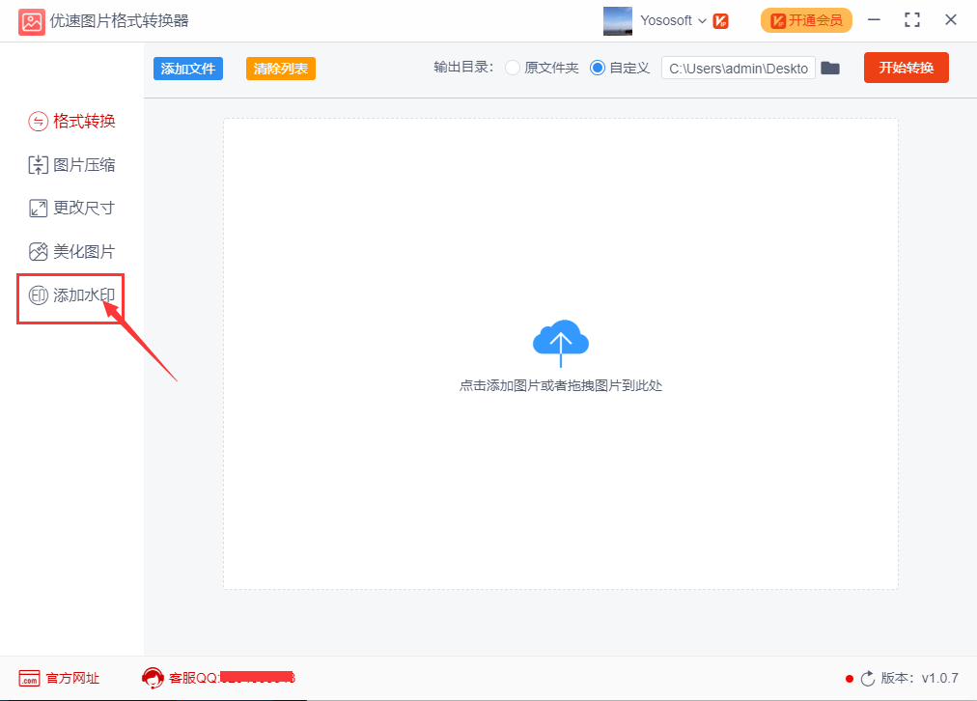
Task: Click the orange 清除列表 button
Action: [x=281, y=69]
